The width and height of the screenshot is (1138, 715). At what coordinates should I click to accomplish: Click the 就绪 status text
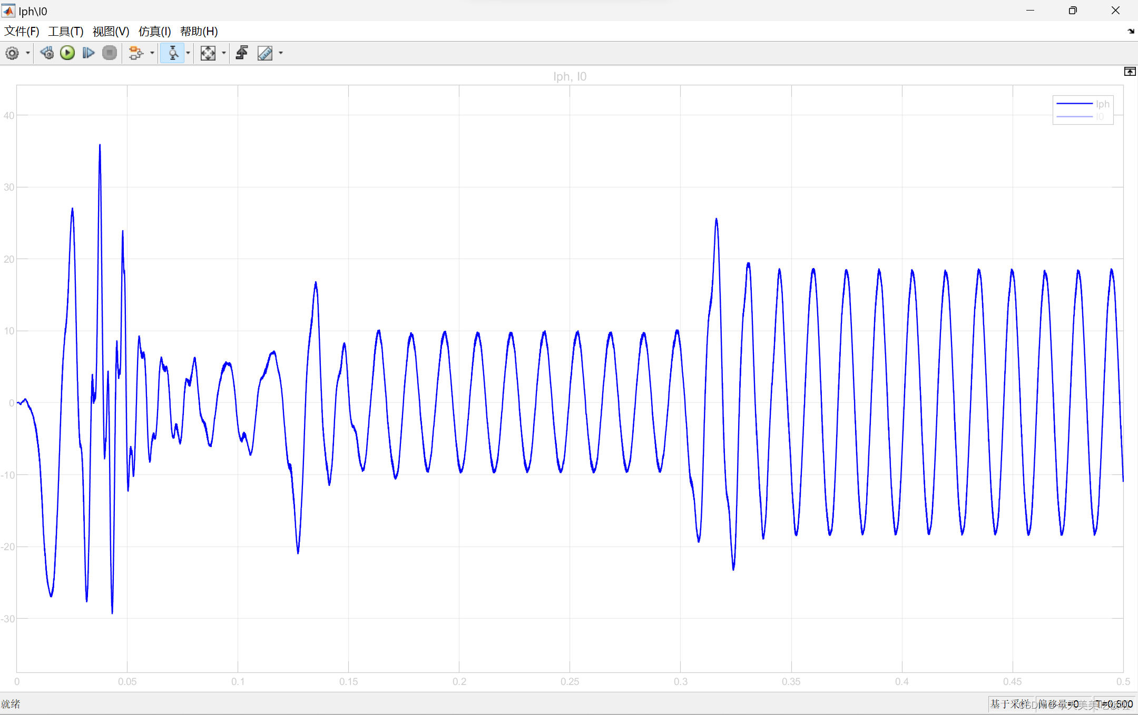11,704
